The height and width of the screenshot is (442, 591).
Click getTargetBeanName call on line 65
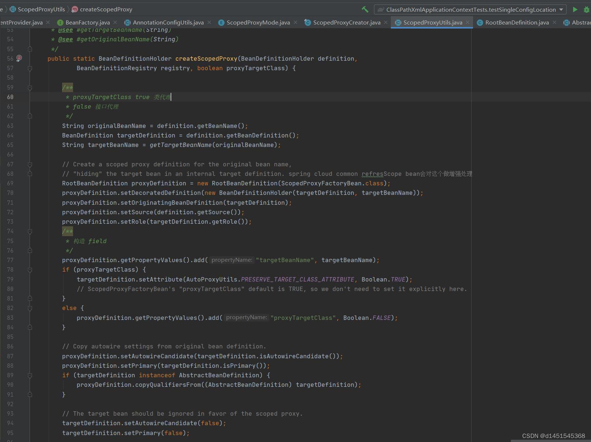point(180,145)
